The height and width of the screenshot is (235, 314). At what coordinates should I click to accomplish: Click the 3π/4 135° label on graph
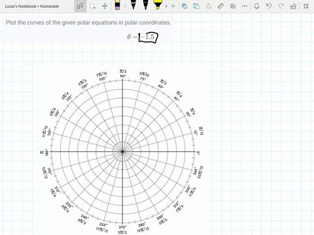coord(67,97)
